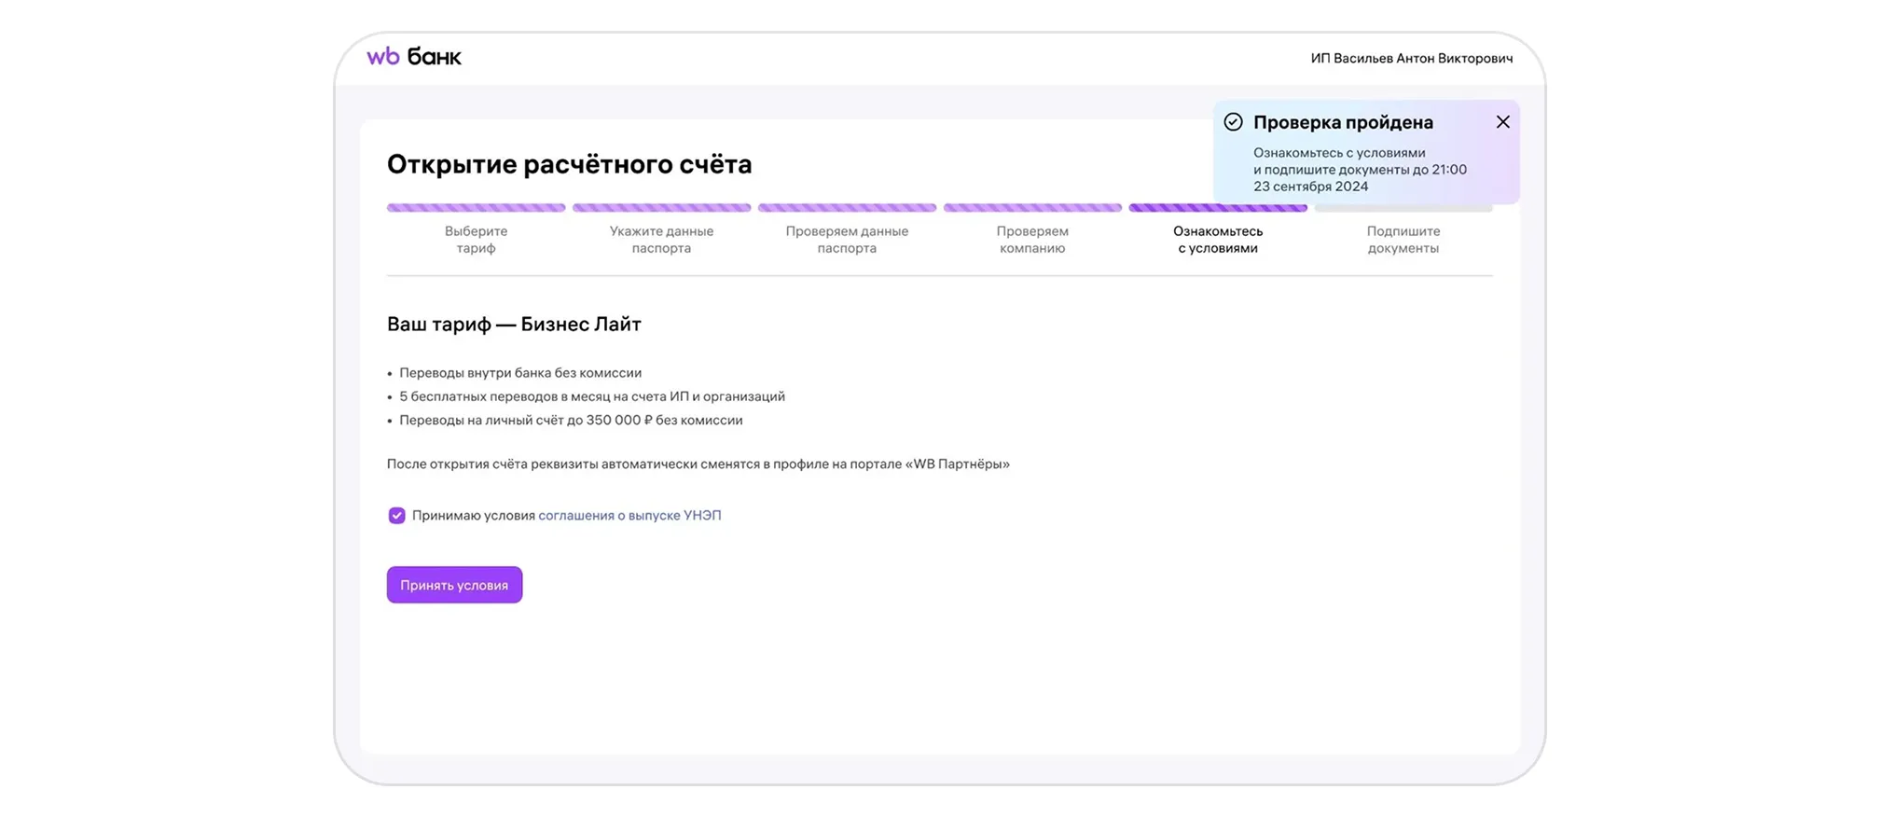Close the 'Проверка пройдена' notification
The height and width of the screenshot is (817, 1880).
click(1502, 122)
